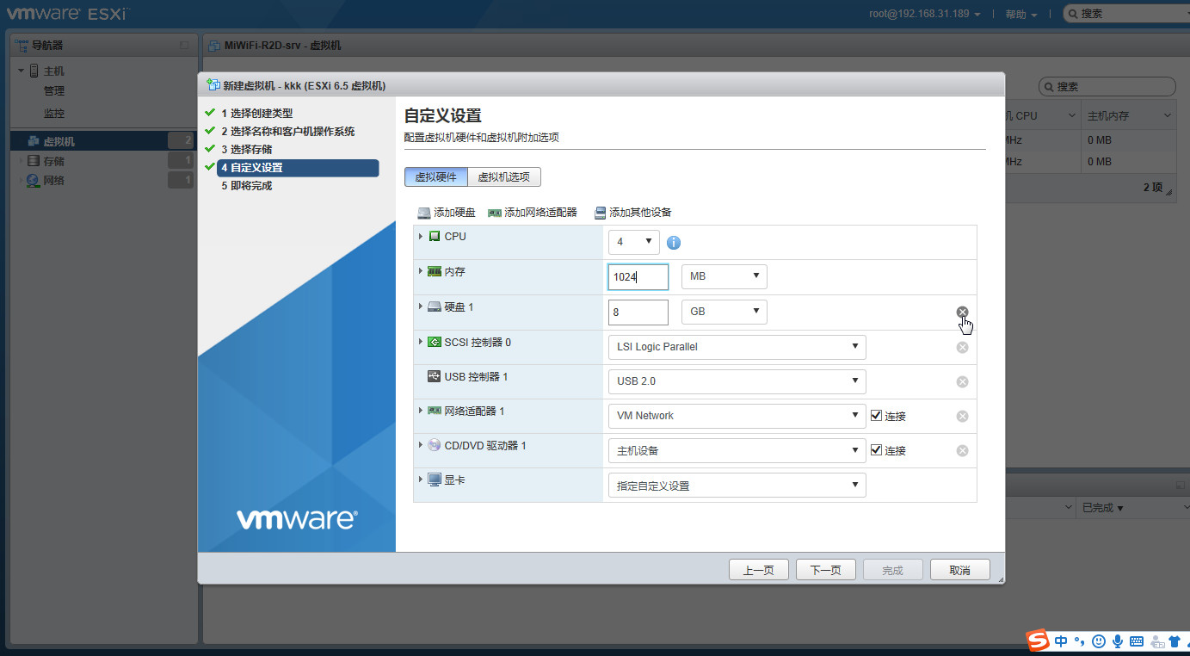Open the CPU count dropdown
Image resolution: width=1190 pixels, height=656 pixels.
(x=633, y=242)
